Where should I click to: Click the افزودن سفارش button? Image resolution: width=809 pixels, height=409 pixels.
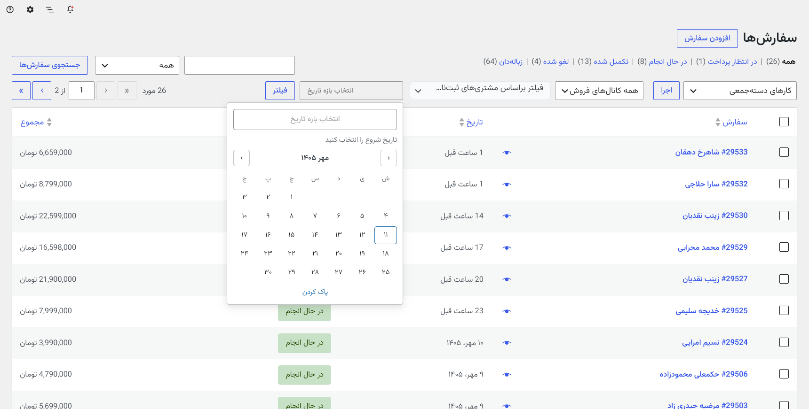click(707, 39)
